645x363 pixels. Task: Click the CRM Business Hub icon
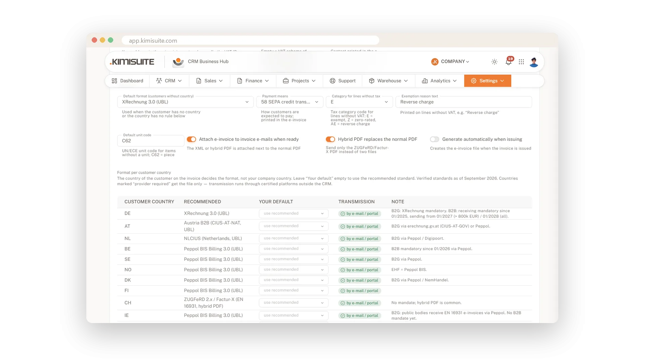[x=178, y=62]
